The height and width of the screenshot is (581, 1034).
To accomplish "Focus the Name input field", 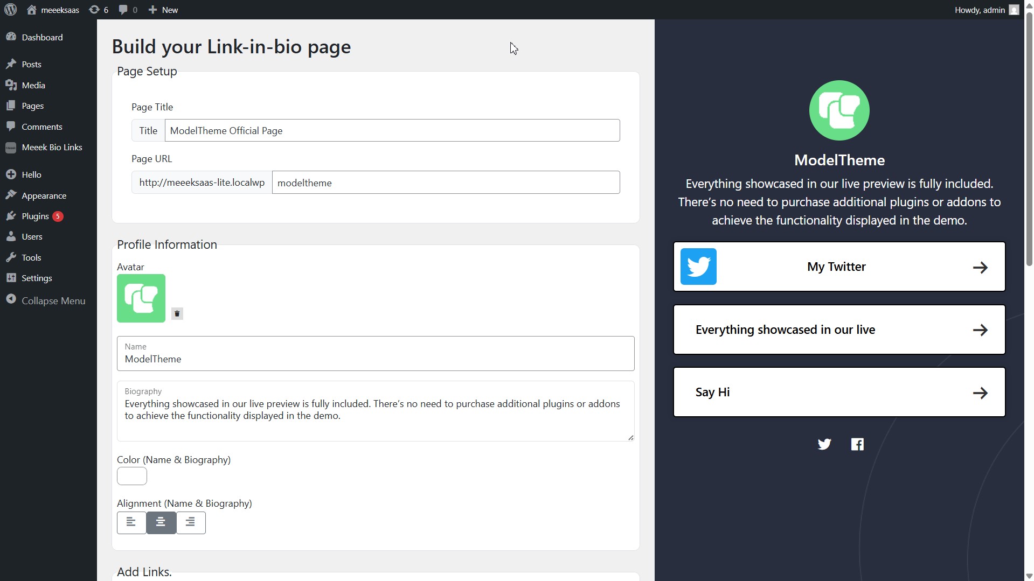I will point(376,353).
